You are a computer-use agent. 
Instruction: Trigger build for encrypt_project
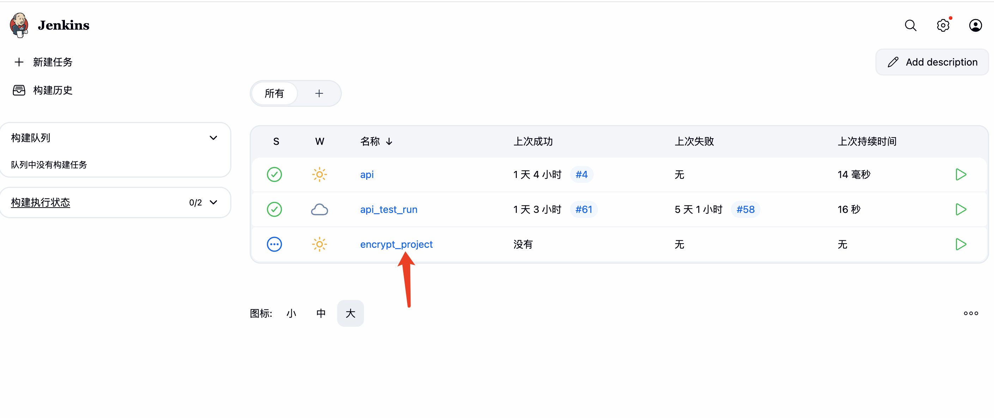960,244
